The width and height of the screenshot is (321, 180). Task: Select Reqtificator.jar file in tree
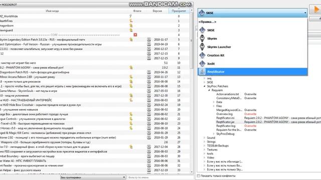[225, 122]
